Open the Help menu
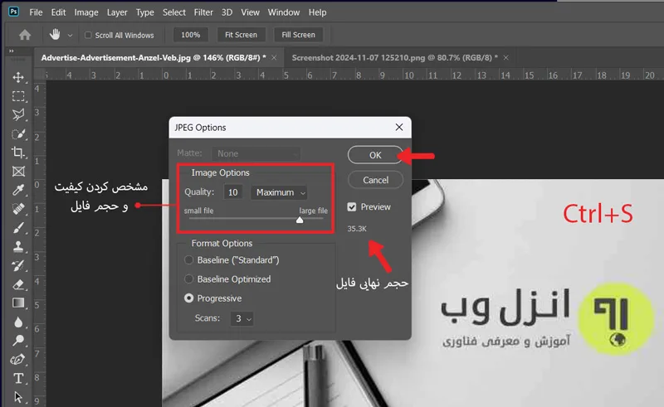 pos(318,12)
